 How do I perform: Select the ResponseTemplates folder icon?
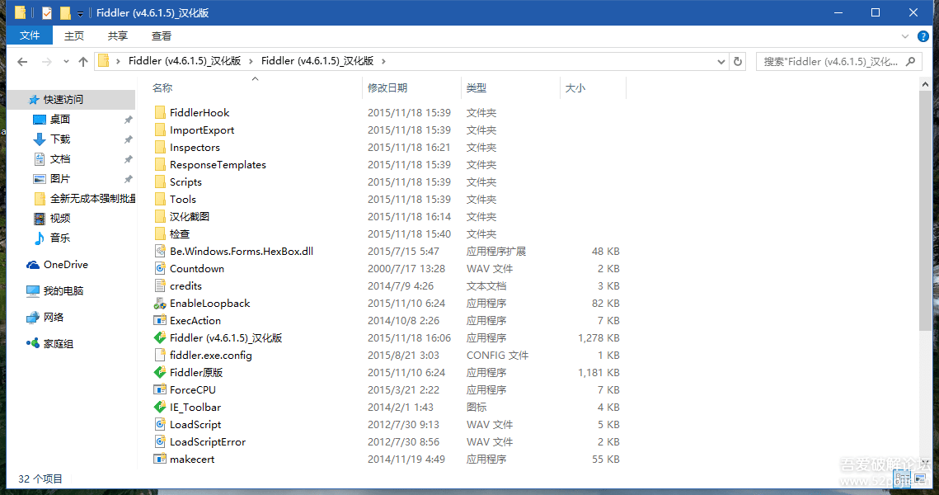[x=159, y=165]
